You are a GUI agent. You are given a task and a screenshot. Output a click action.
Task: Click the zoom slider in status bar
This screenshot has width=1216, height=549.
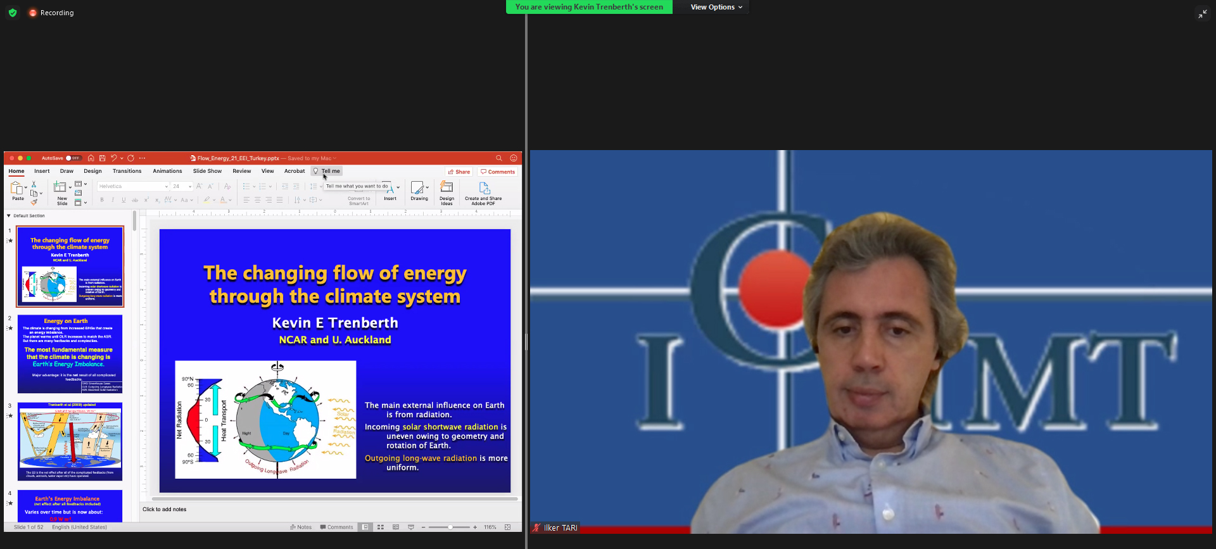450,527
